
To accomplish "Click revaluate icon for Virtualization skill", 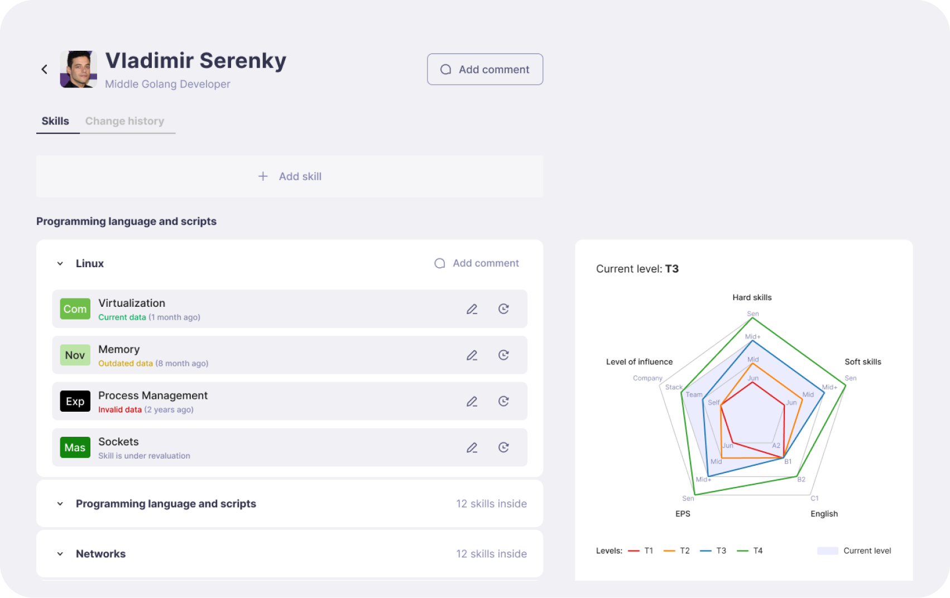I will [x=503, y=309].
